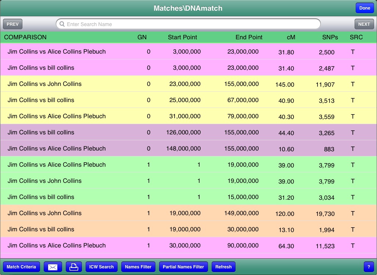
Task: Select Alice Collins Plebuch row with 64.30 cM
Action: [x=188, y=245]
